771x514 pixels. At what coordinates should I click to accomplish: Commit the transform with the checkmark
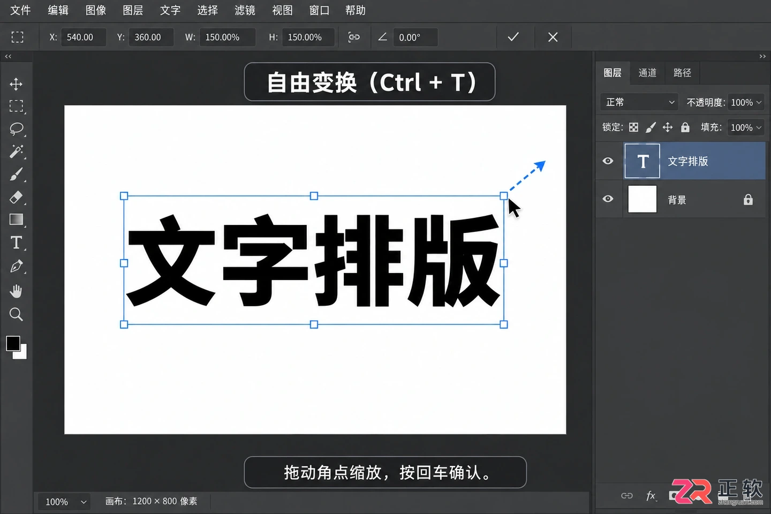(513, 37)
